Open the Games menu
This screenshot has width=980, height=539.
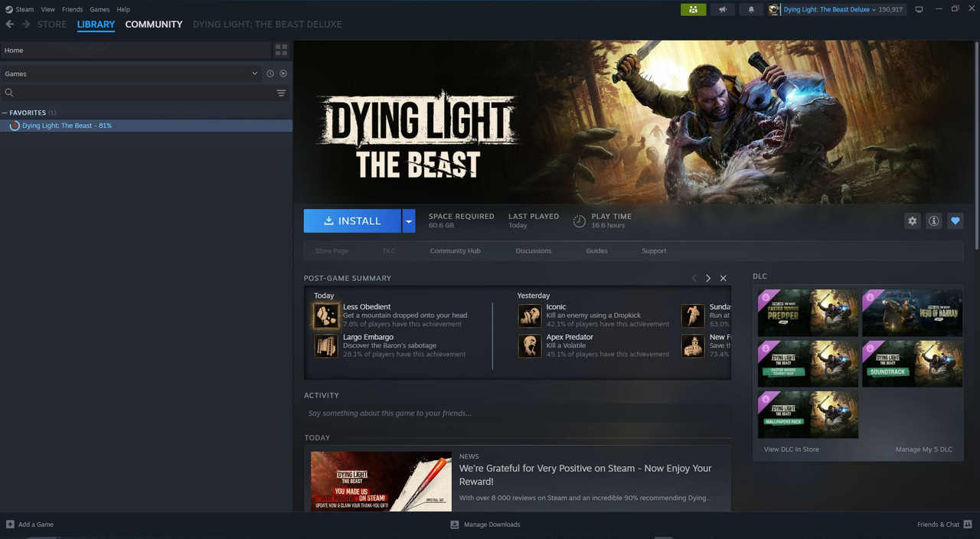[100, 9]
